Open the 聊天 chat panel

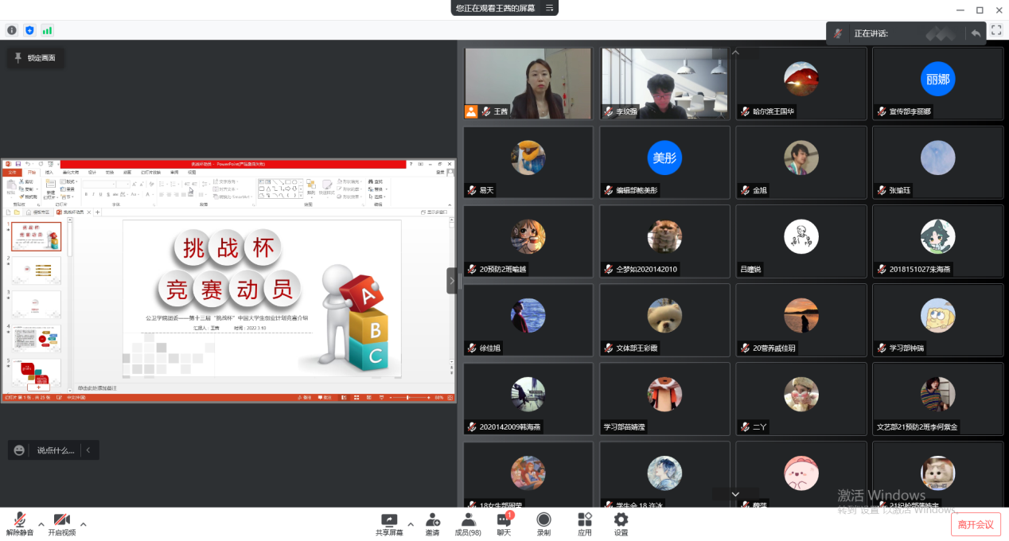(505, 523)
